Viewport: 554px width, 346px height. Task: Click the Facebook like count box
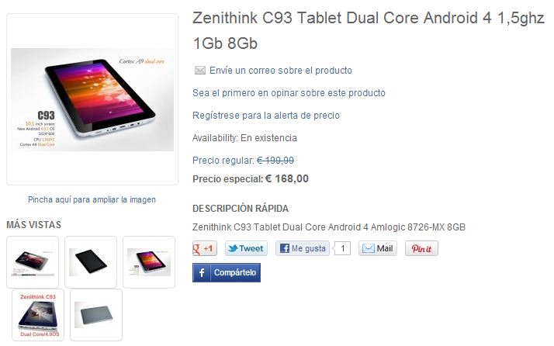(x=342, y=248)
